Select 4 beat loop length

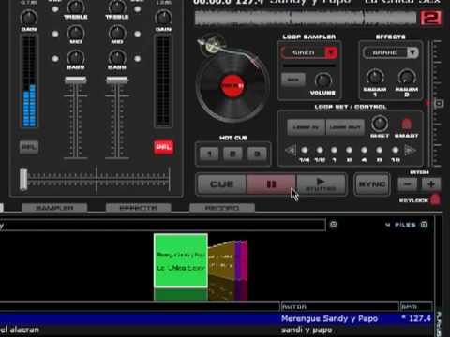pyautogui.click(x=364, y=151)
